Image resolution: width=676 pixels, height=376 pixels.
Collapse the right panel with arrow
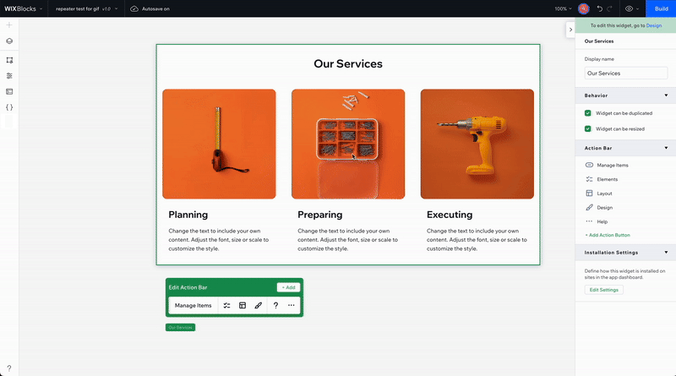pyautogui.click(x=570, y=30)
